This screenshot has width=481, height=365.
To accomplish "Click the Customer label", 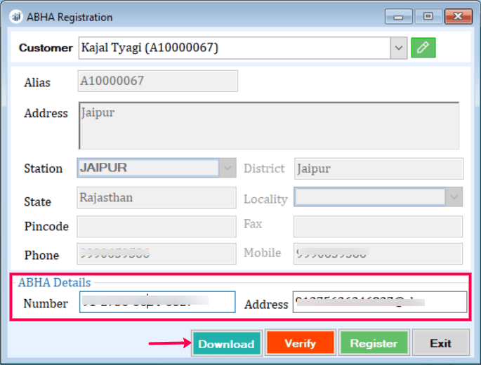I will pyautogui.click(x=46, y=48).
